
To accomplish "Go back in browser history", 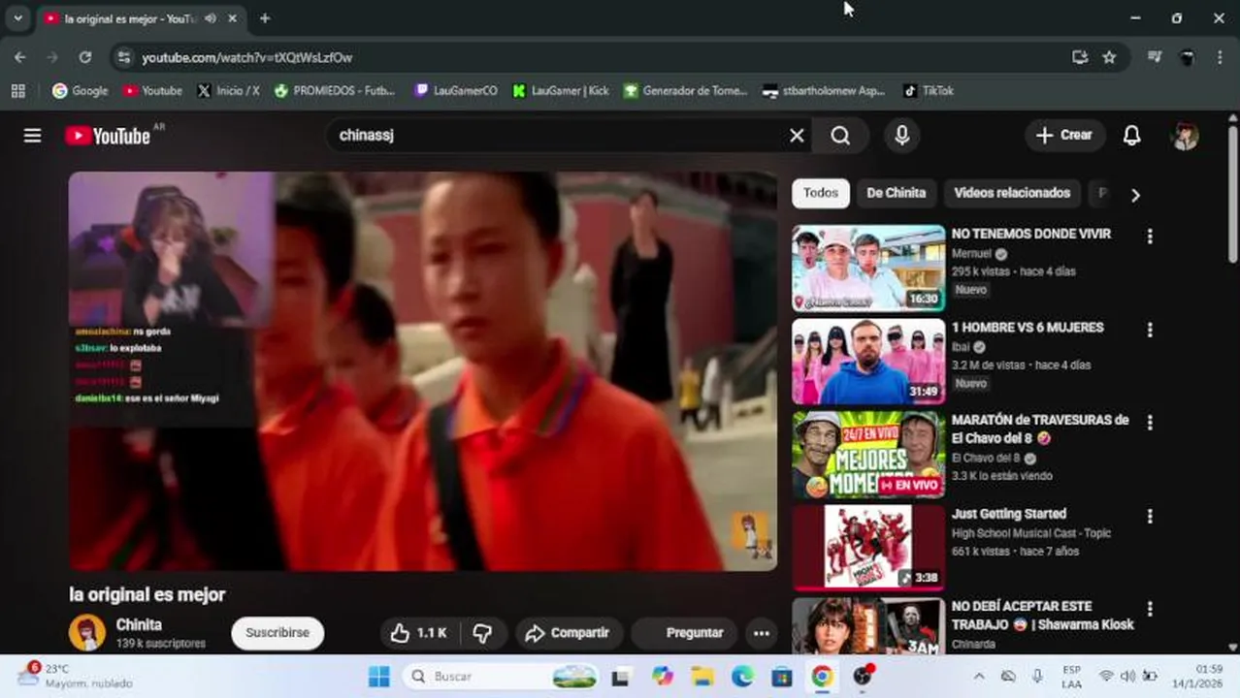I will coord(19,57).
